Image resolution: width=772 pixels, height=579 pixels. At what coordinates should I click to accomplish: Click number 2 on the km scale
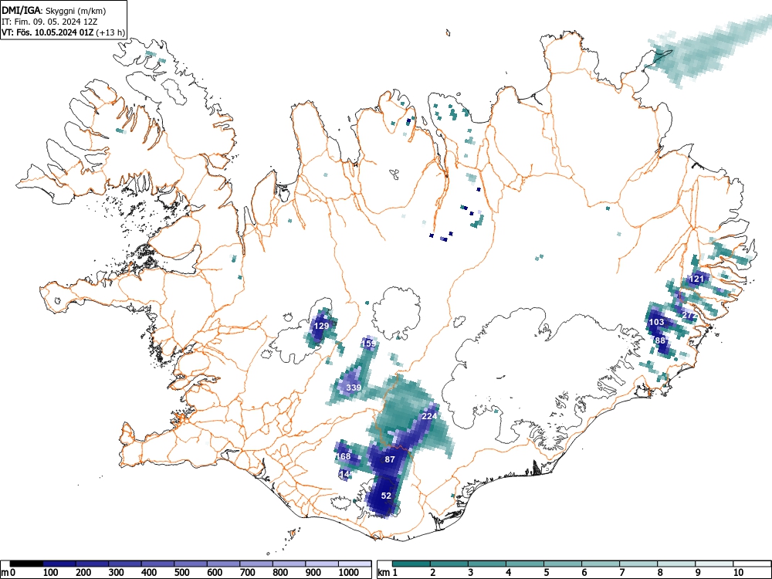(432, 573)
